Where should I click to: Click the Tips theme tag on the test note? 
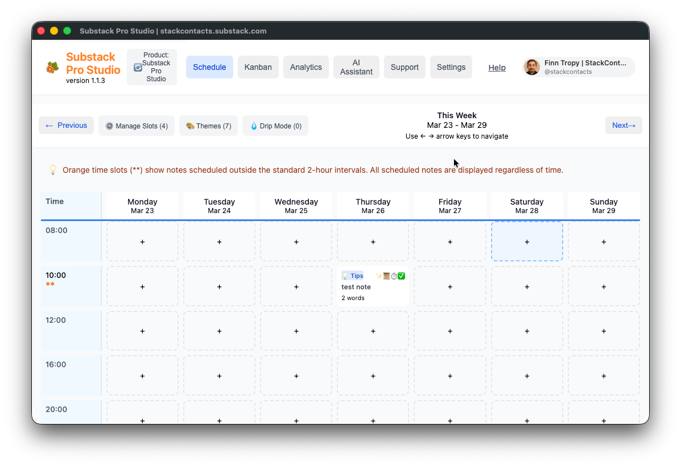[x=353, y=276]
